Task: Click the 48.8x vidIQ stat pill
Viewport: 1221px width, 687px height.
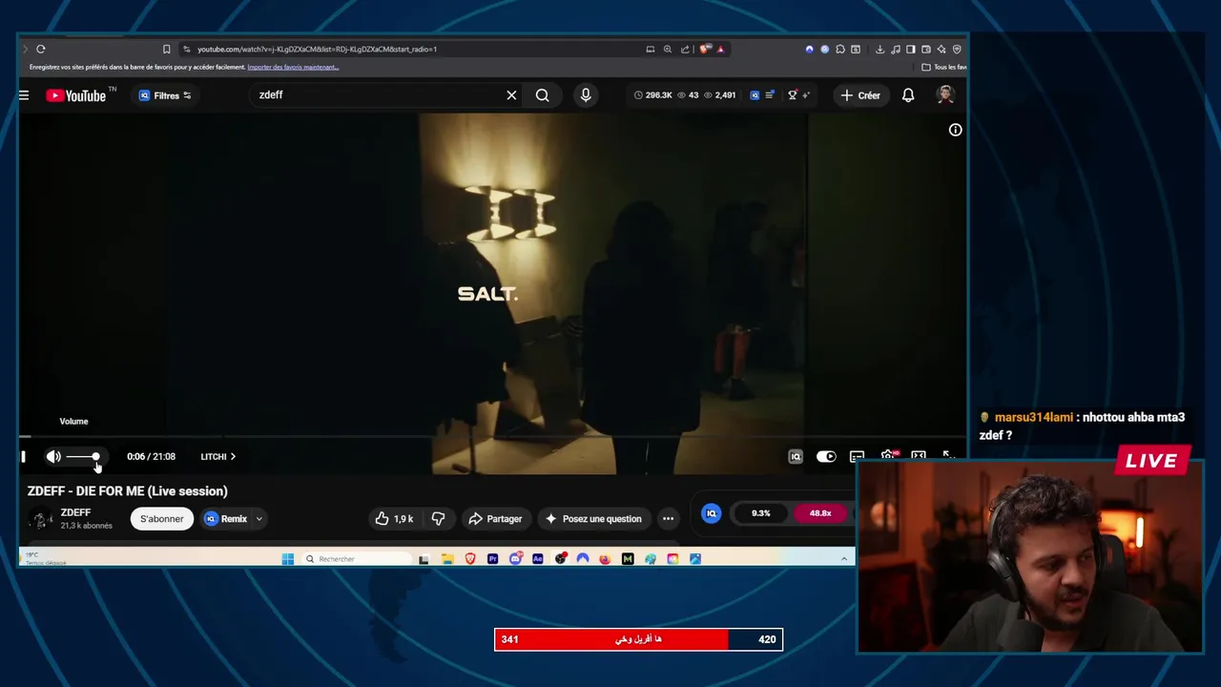Action: point(820,513)
